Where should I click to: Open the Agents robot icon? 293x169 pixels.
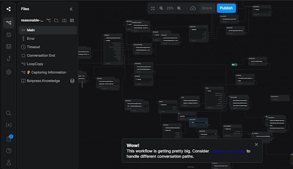(x=9, y=34)
